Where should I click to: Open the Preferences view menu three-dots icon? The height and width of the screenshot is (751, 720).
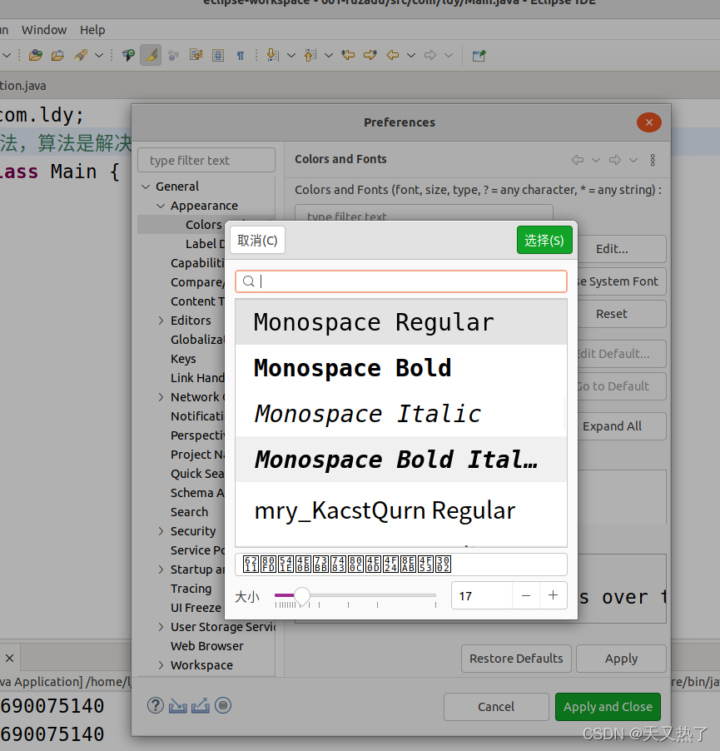(653, 160)
